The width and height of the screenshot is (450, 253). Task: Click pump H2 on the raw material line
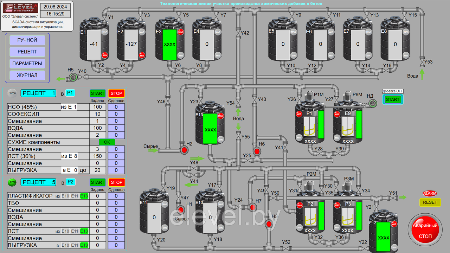point(184,150)
